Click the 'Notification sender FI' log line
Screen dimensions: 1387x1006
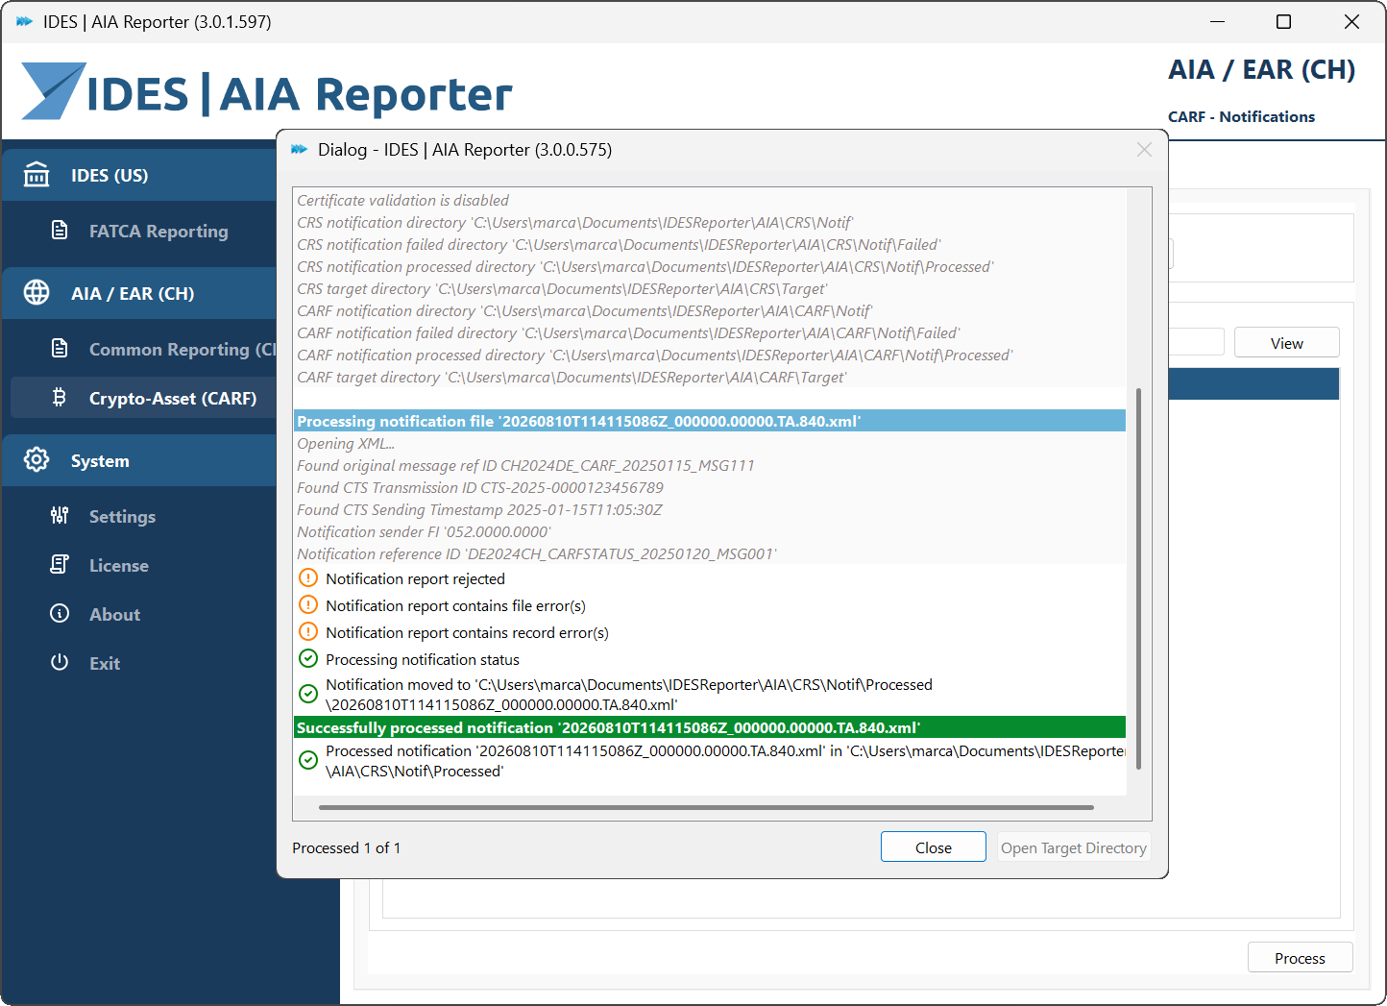click(424, 531)
